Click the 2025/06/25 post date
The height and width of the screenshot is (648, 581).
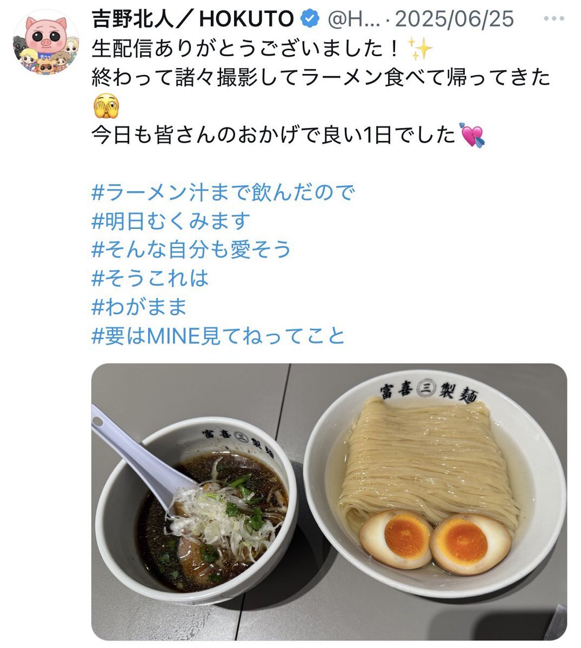[x=454, y=20]
